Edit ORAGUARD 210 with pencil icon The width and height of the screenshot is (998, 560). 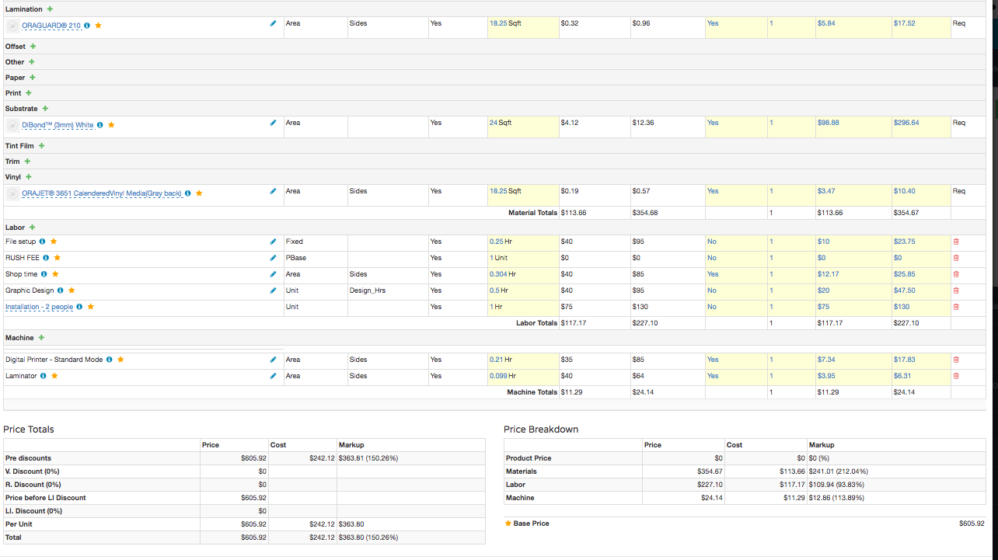coord(273,24)
